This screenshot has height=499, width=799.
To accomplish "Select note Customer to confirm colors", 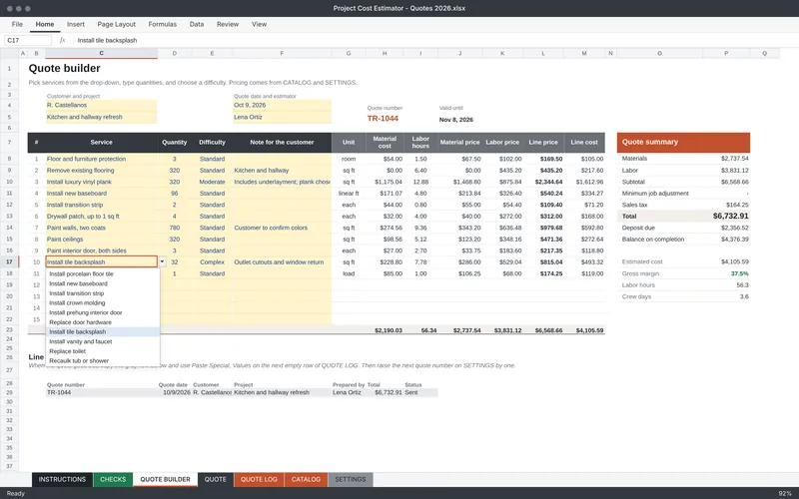I will pos(282,228).
